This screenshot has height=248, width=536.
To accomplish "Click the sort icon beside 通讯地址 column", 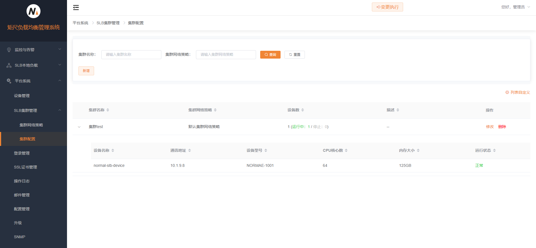I will 190,151.
